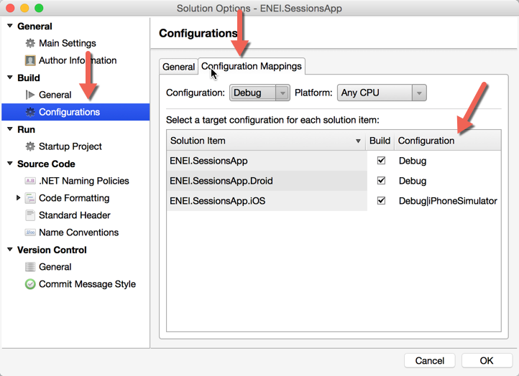519x376 pixels.
Task: Disable Build for ENEI.SessionsApp.iOS
Action: click(x=381, y=201)
